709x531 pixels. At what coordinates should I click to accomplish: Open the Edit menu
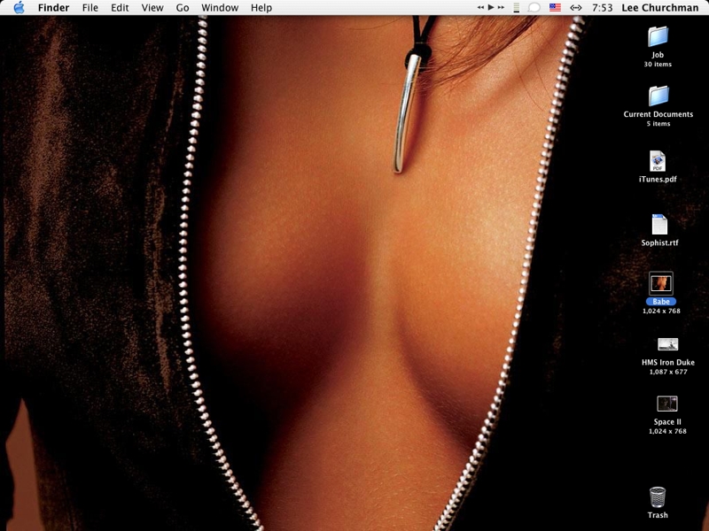[120, 8]
